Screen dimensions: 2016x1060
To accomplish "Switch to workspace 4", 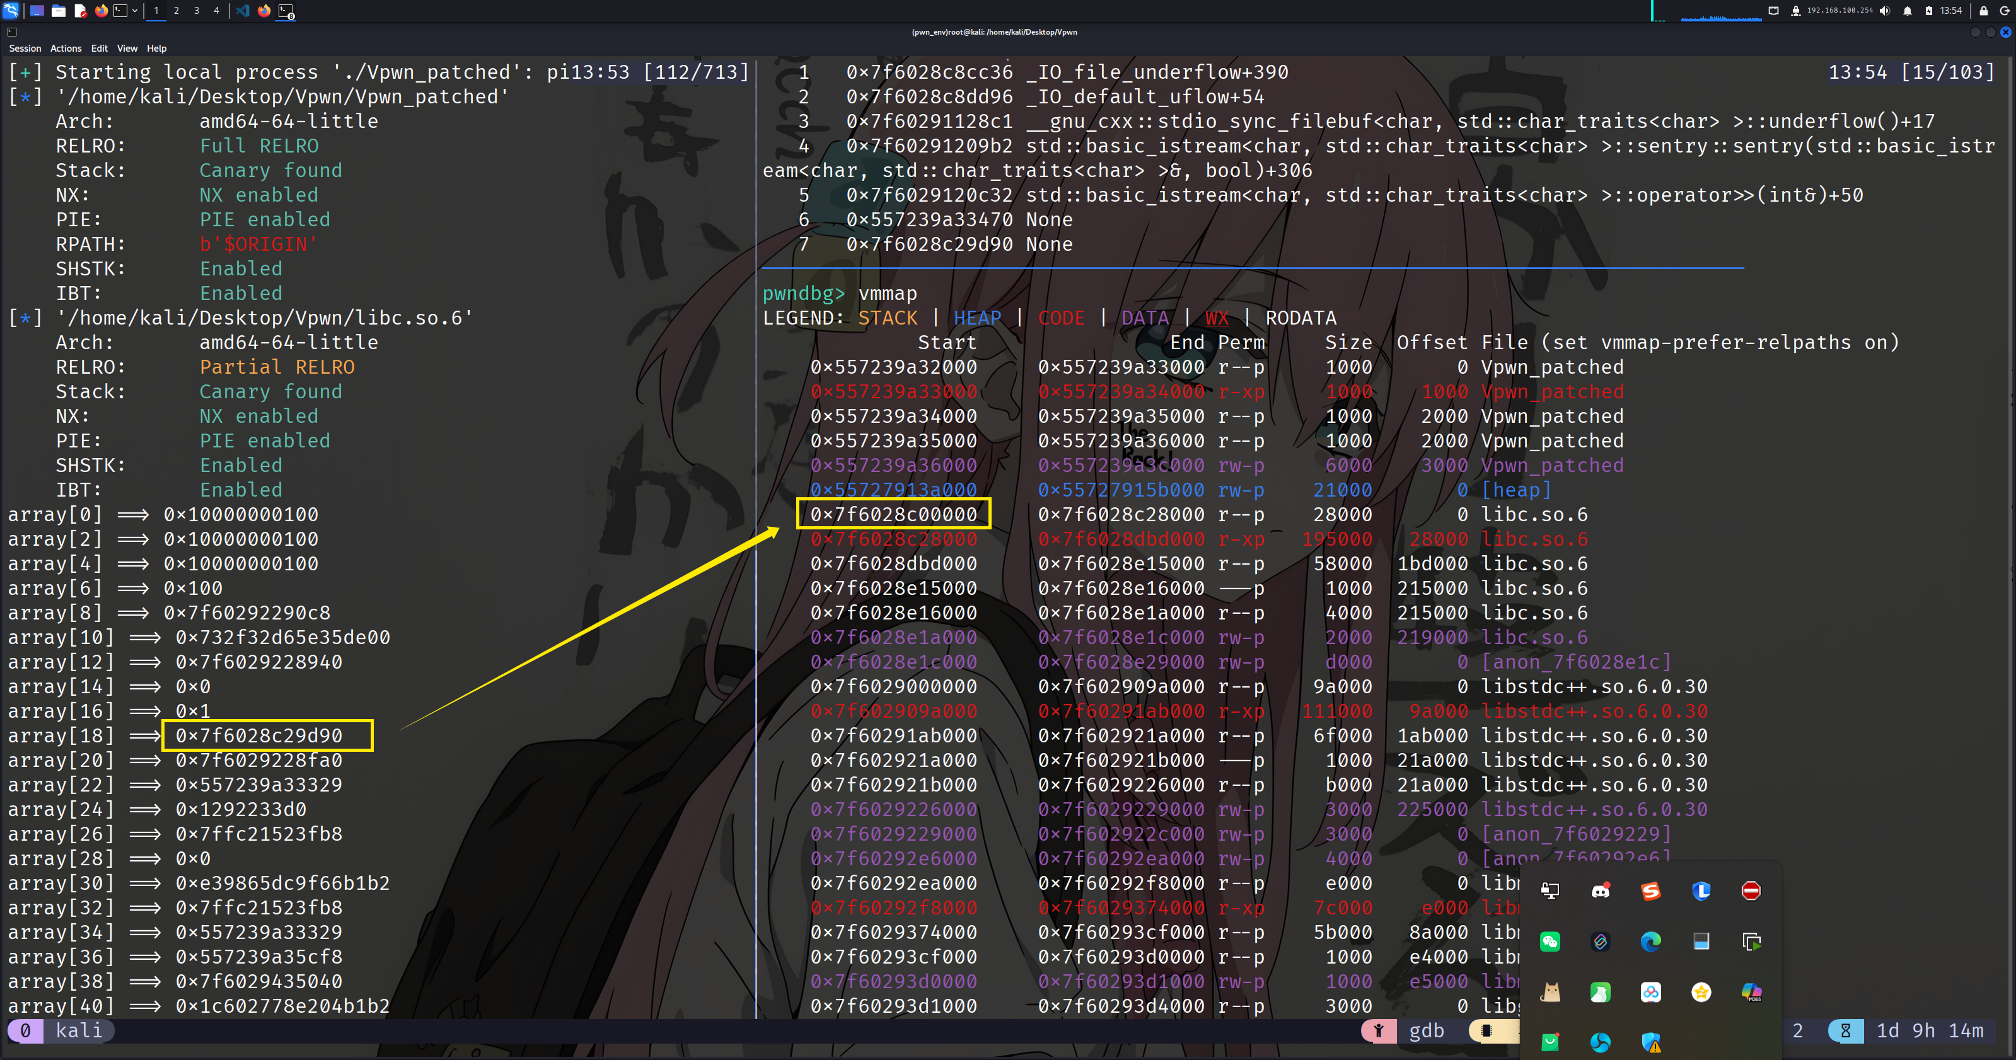I will 217,11.
